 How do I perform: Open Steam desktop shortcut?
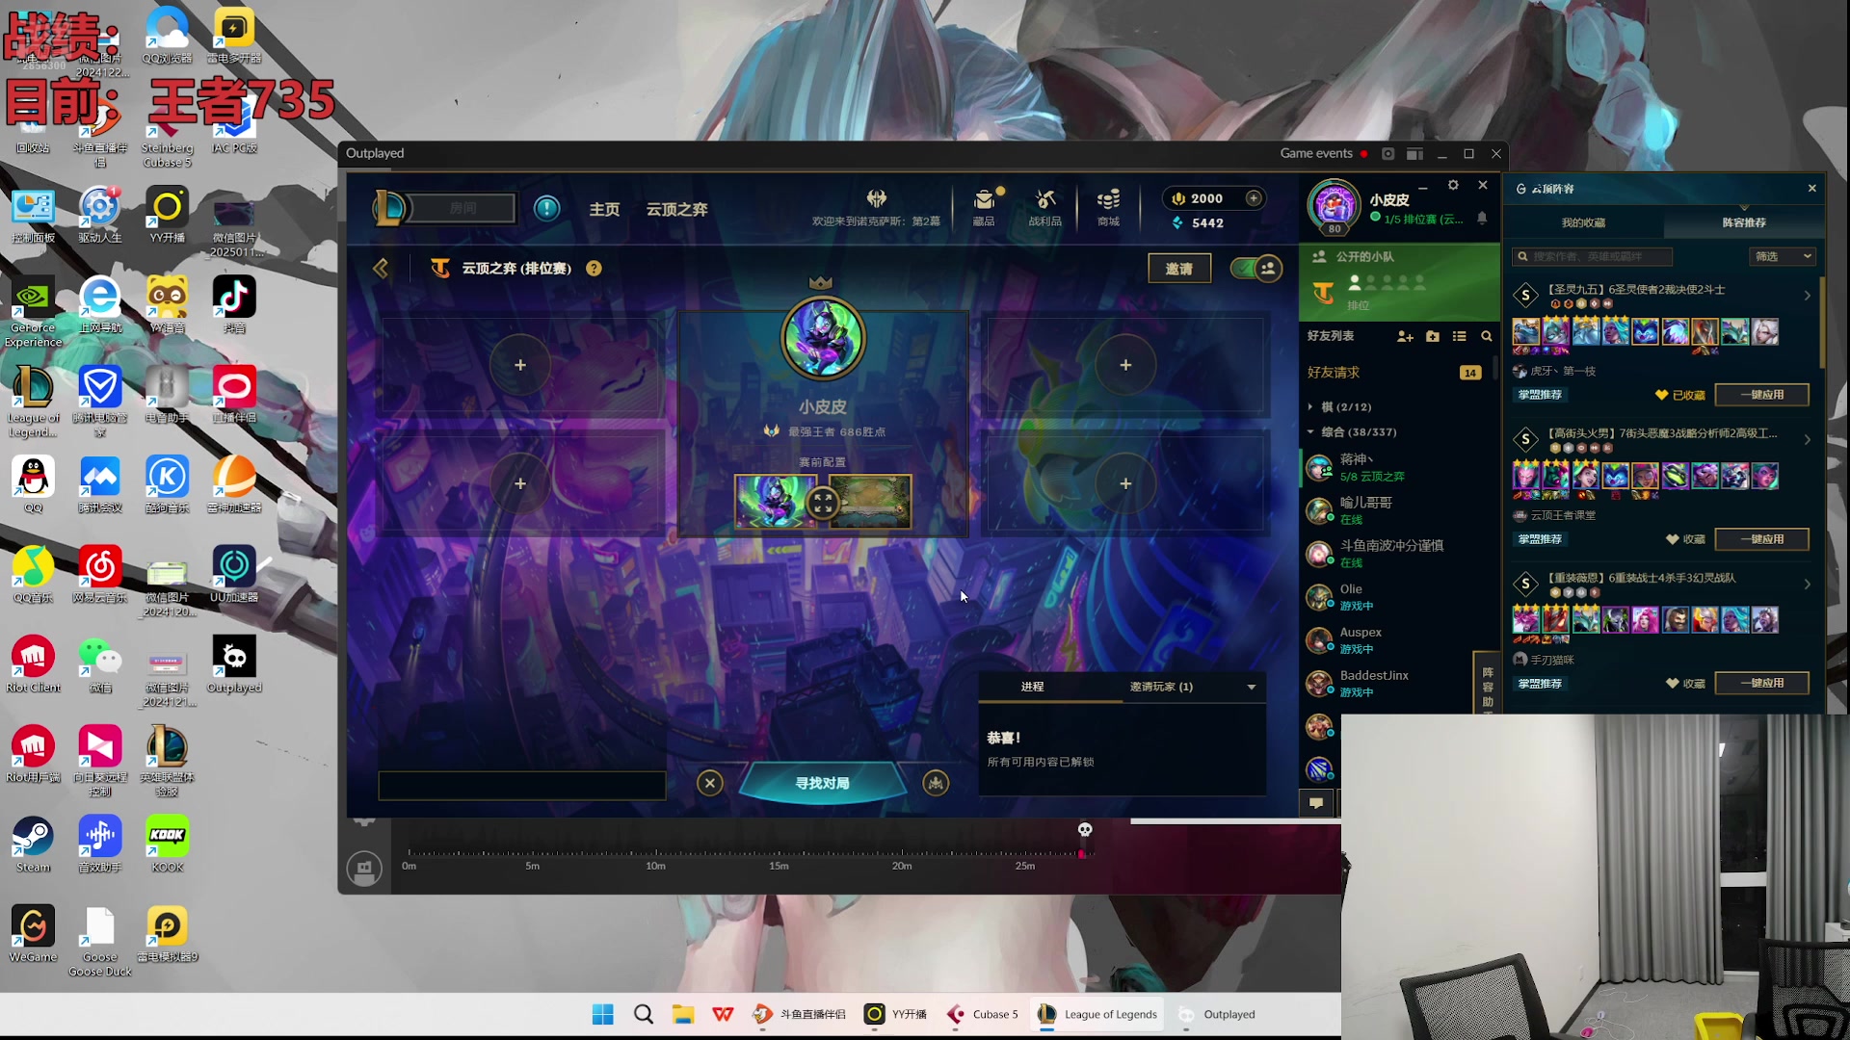tap(33, 845)
